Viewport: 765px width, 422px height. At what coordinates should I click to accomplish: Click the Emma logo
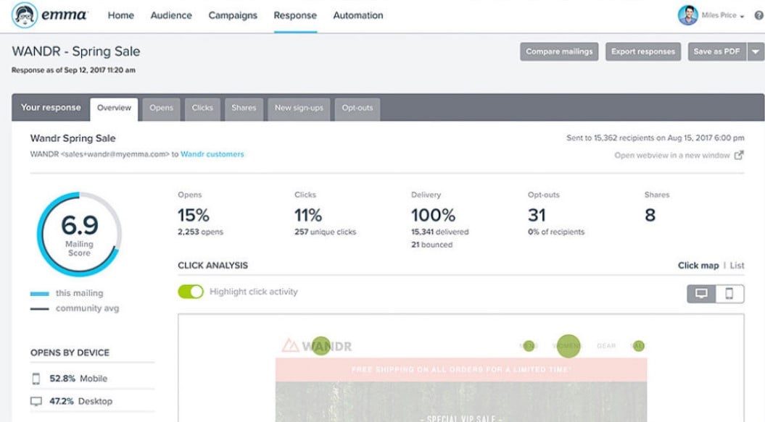(49, 15)
